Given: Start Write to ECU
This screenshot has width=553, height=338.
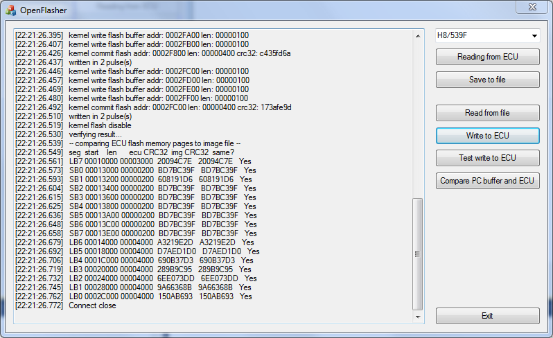Looking at the screenshot, I should tap(487, 136).
